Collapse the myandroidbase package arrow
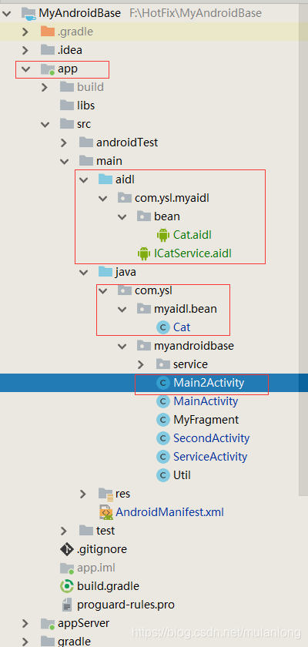The image size is (308, 647). click(x=122, y=346)
